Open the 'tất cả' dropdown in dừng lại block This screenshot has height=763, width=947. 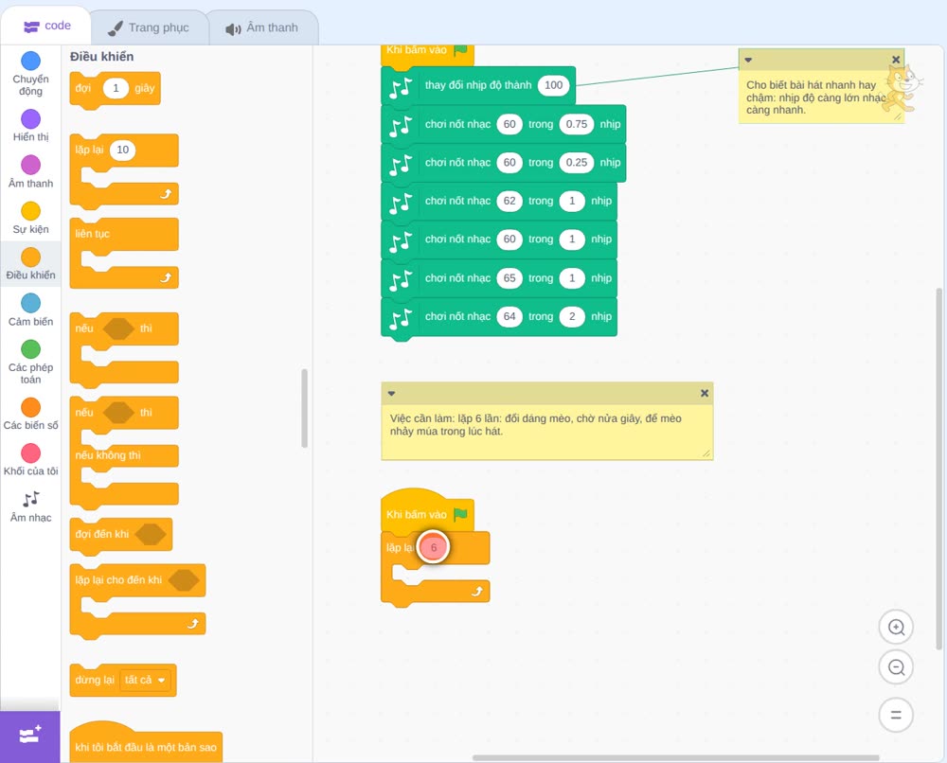click(x=145, y=680)
